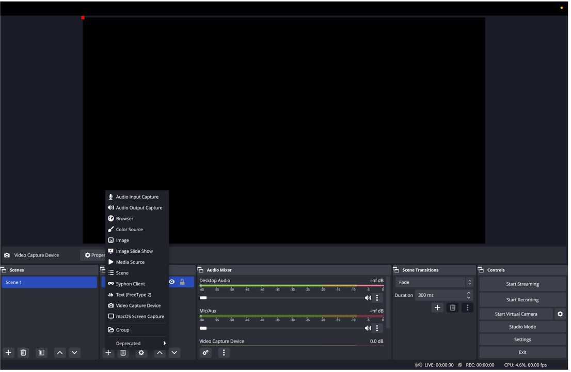
Task: Move scene down arrow in Scenes panel
Action: coord(75,354)
